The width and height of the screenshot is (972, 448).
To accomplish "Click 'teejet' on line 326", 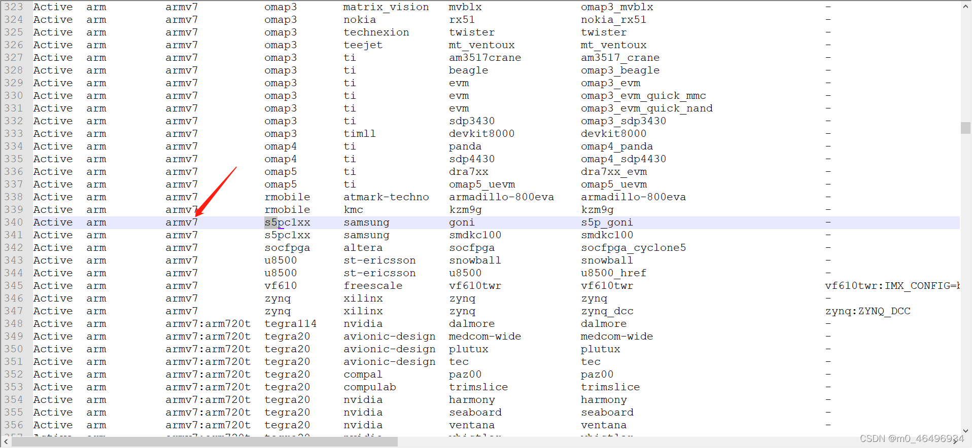I will 363,45.
